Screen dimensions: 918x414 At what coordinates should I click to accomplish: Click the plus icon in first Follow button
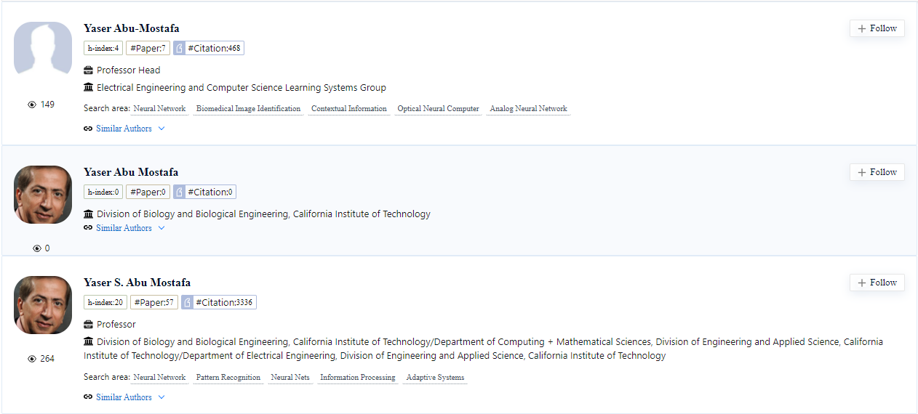click(862, 28)
